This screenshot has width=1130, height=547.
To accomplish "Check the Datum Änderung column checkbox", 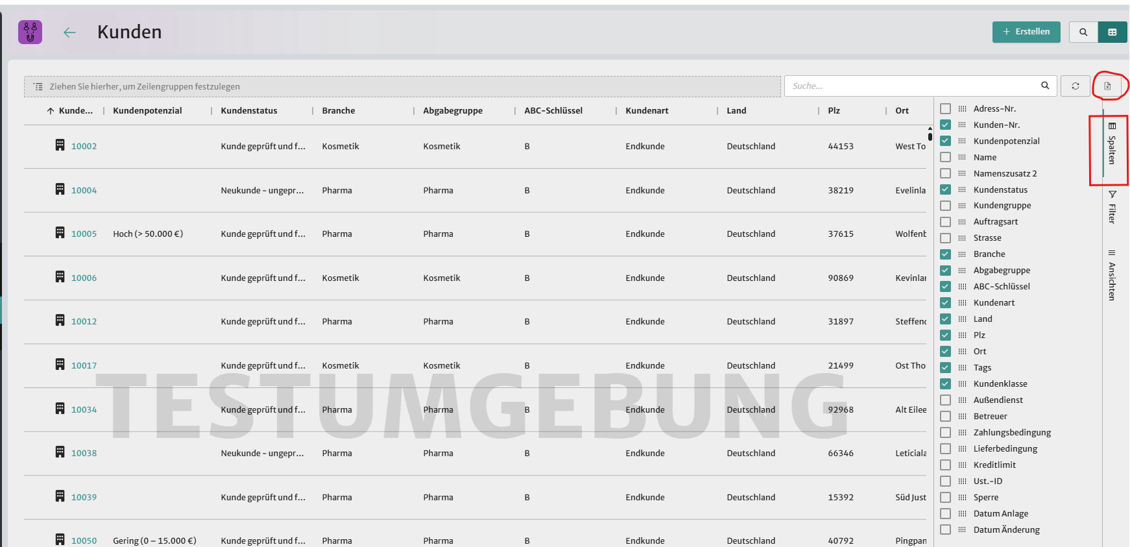I will click(x=946, y=529).
